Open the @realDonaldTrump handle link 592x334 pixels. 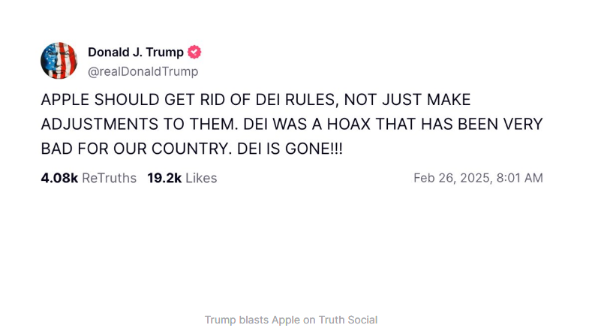point(143,71)
